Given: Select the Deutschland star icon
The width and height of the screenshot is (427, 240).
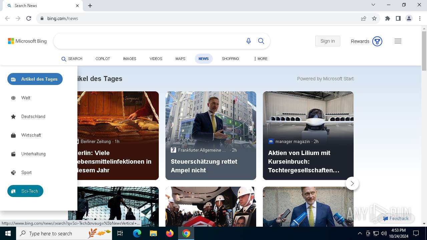Looking at the screenshot, I should (13, 116).
